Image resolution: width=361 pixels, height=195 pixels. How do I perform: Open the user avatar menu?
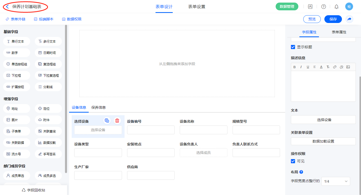(349, 7)
